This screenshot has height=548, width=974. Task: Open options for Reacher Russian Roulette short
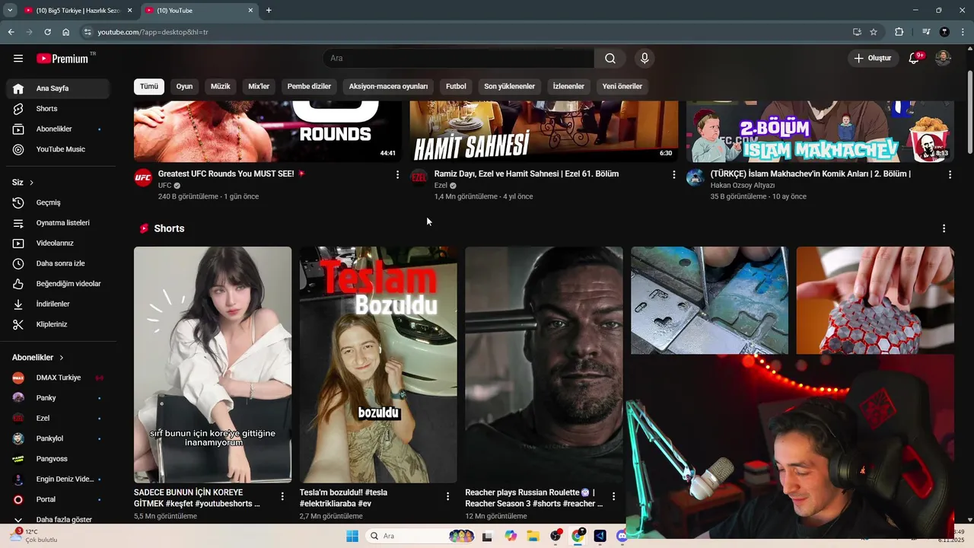613,496
